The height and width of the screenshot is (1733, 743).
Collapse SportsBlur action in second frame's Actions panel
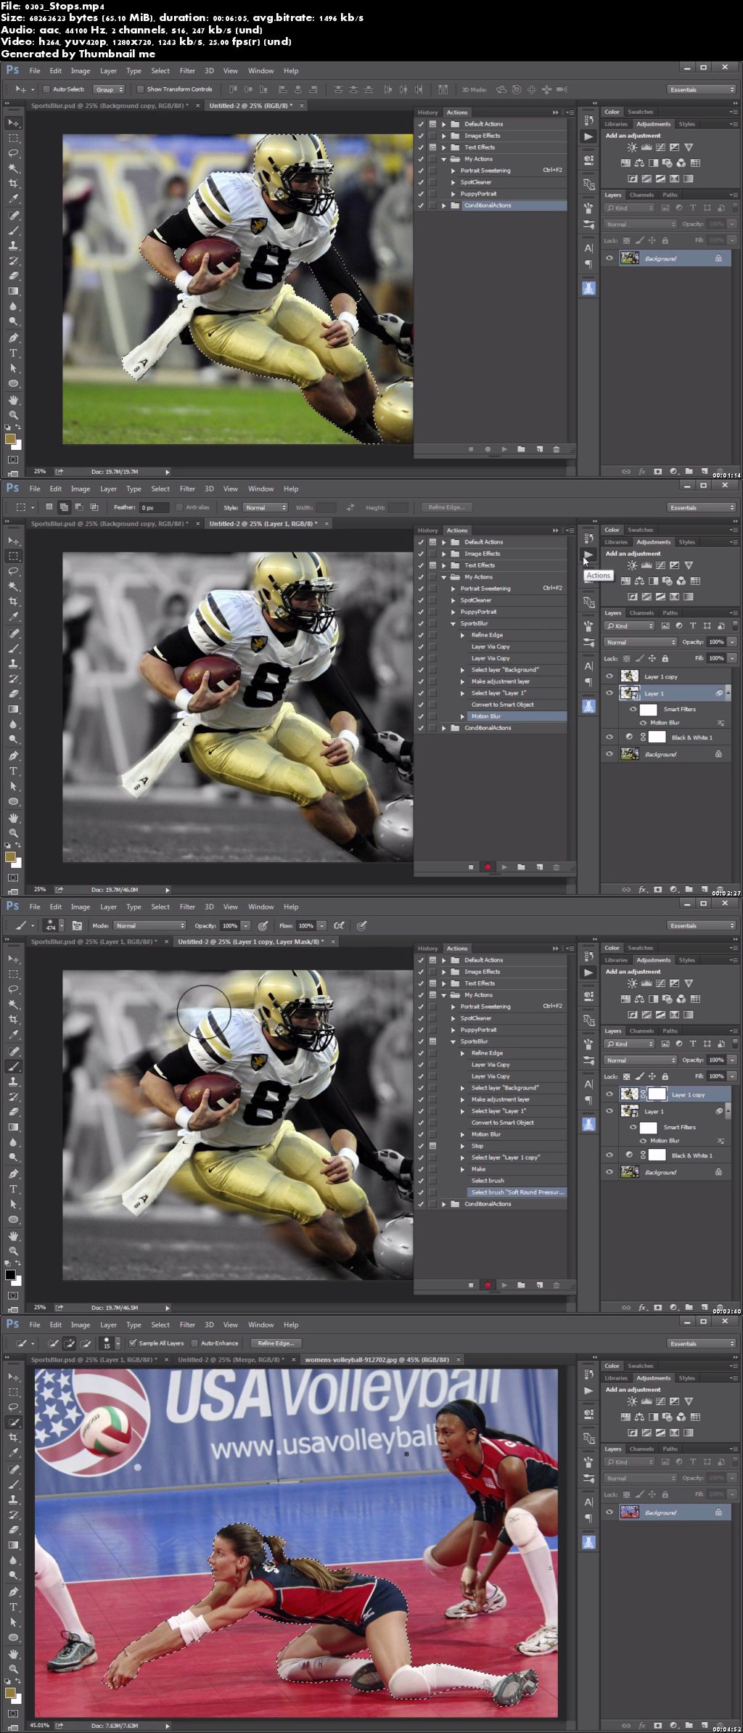(x=453, y=623)
